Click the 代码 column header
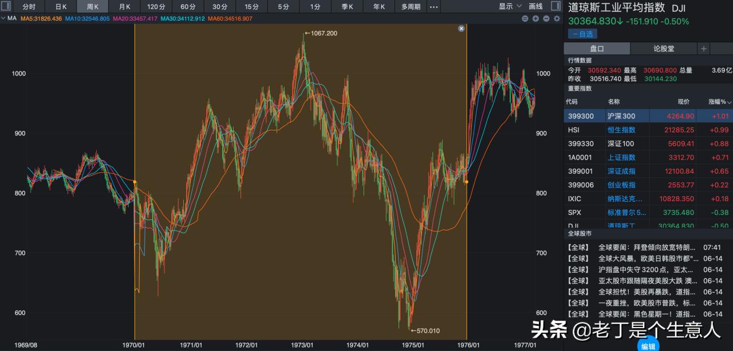Screen dimensions: 733x351 tap(572, 101)
